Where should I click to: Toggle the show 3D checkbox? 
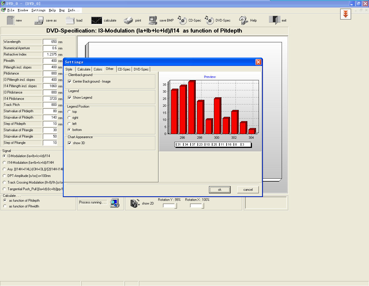click(x=69, y=143)
